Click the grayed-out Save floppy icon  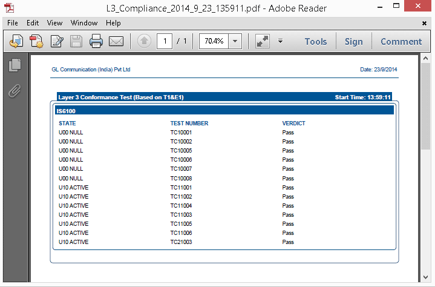click(76, 41)
